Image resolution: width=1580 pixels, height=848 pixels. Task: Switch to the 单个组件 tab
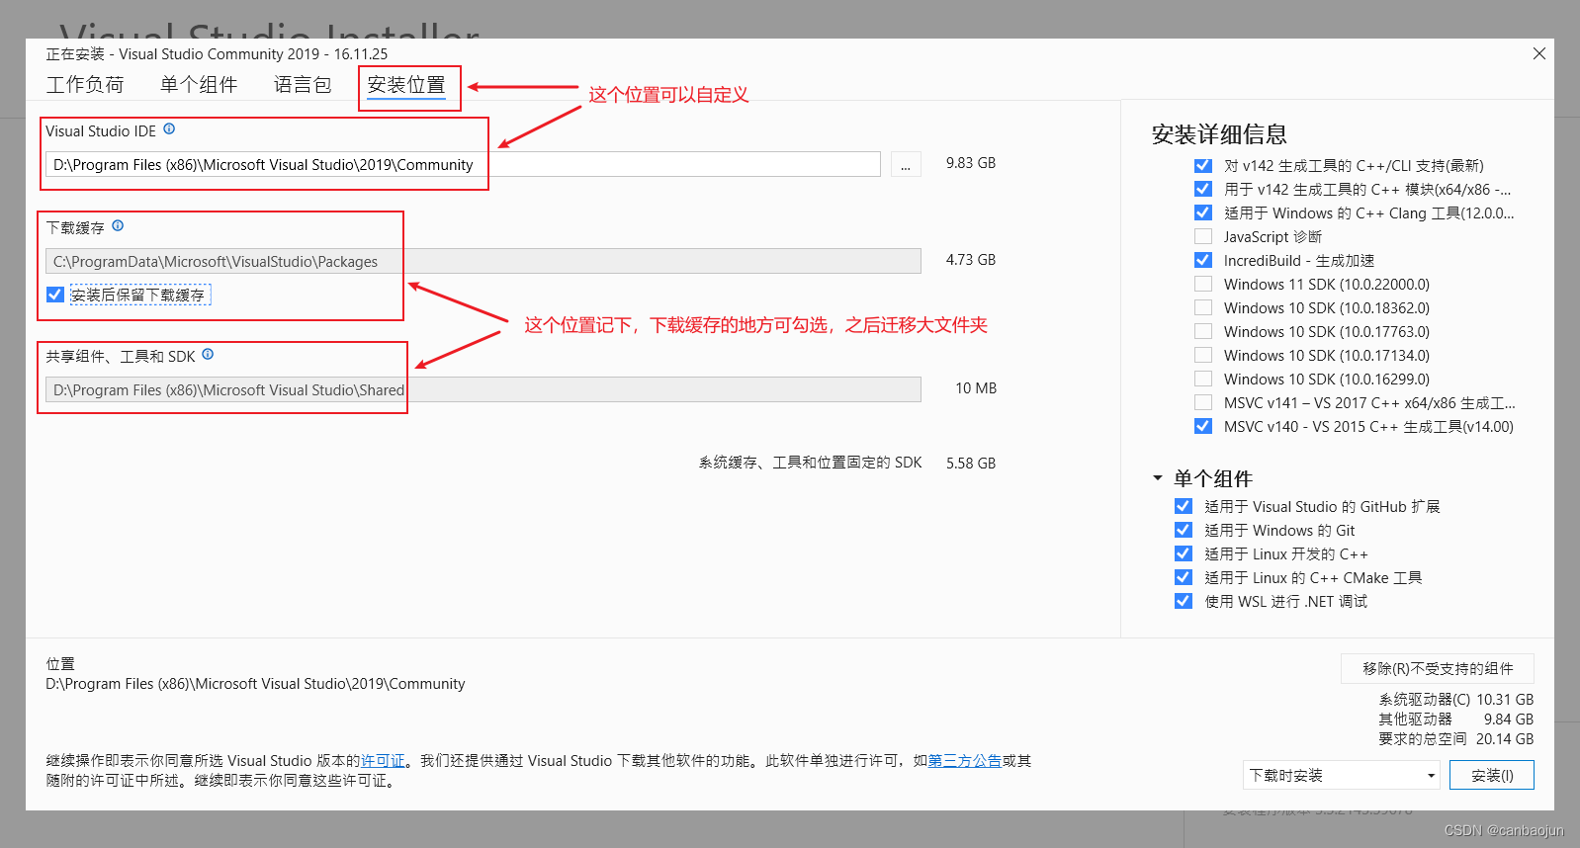[199, 85]
